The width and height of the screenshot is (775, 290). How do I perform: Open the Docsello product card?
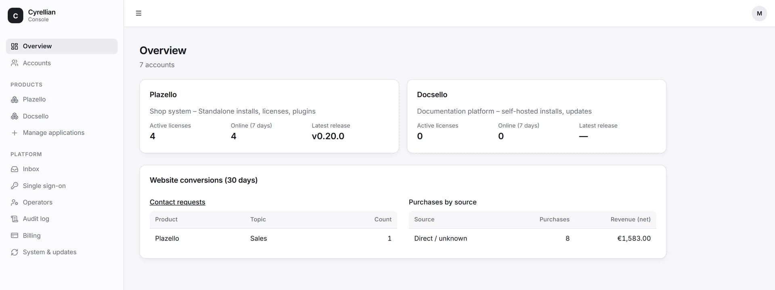[536, 116]
